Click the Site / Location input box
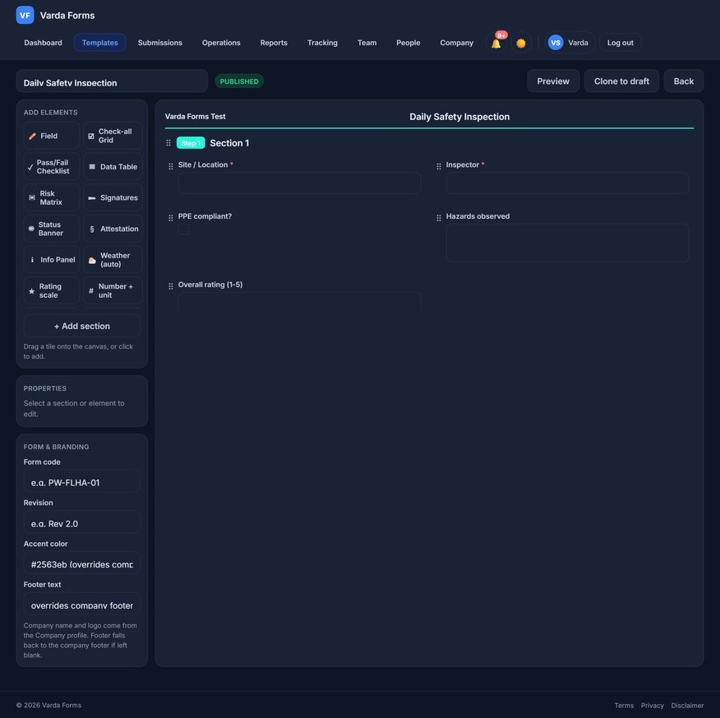 coord(299,183)
